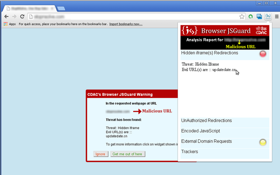Expand the Trackers section

[x=225, y=153]
